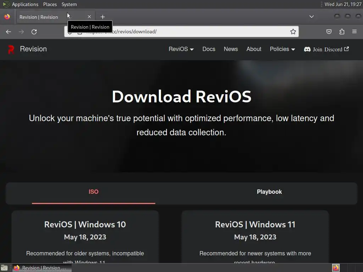Click the red Revision R logo
The image size is (363, 272).
coord(11,49)
